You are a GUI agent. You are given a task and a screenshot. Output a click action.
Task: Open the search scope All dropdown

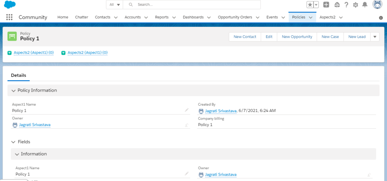[115, 5]
